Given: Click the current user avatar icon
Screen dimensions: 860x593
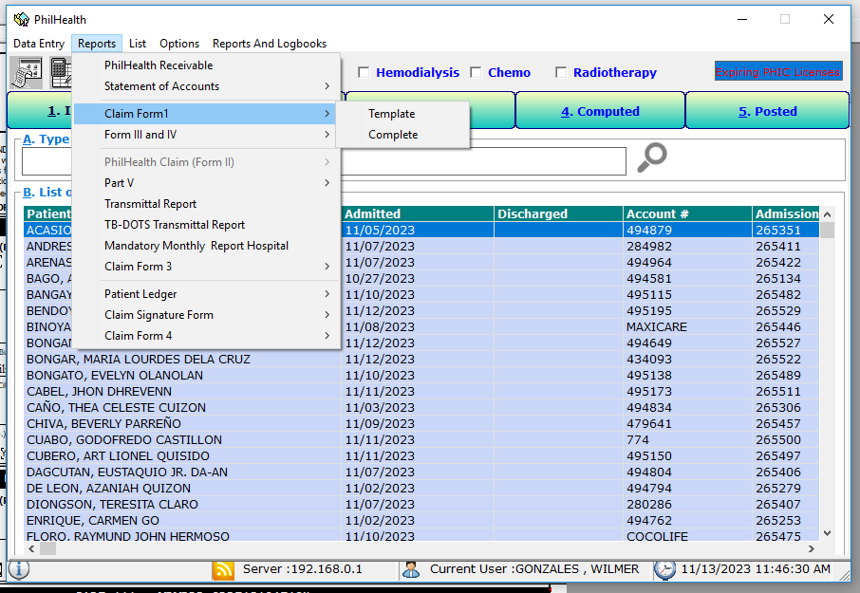Looking at the screenshot, I should tap(411, 569).
